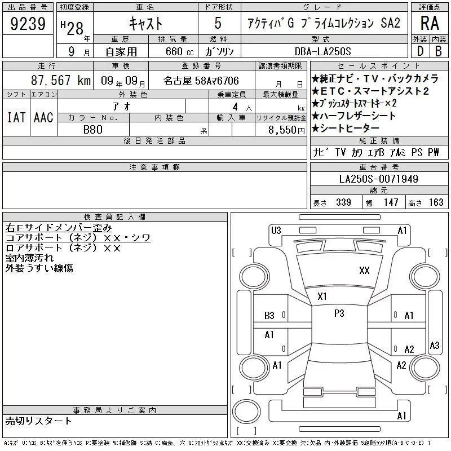451x451 pixels.
Task: Select note コアサポート（ネジ）XX・シワ
Action: pos(78,238)
